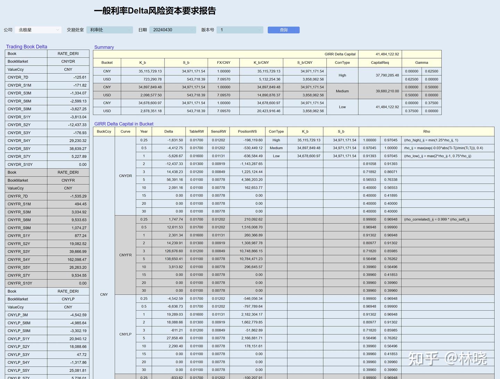Expand the 交易处室 desk selector
This screenshot has width=500, height=379.
[x=130, y=30]
